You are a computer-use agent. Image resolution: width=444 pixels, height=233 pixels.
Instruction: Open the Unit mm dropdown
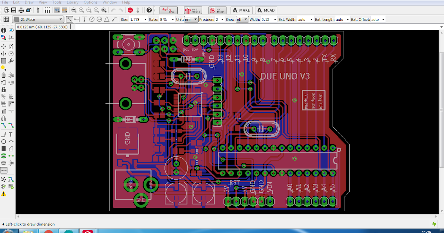point(191,19)
